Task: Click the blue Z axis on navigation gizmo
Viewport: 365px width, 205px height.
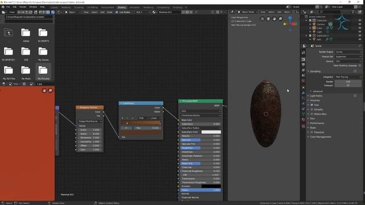Action: coord(290,18)
